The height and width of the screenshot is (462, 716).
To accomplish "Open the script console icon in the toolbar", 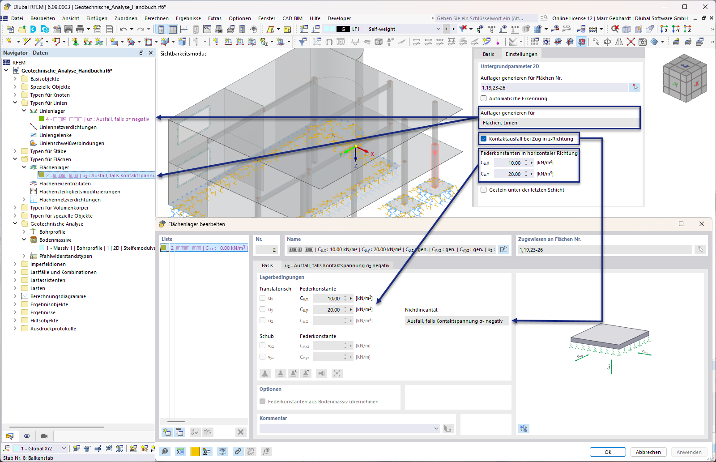I will (x=207, y=29).
